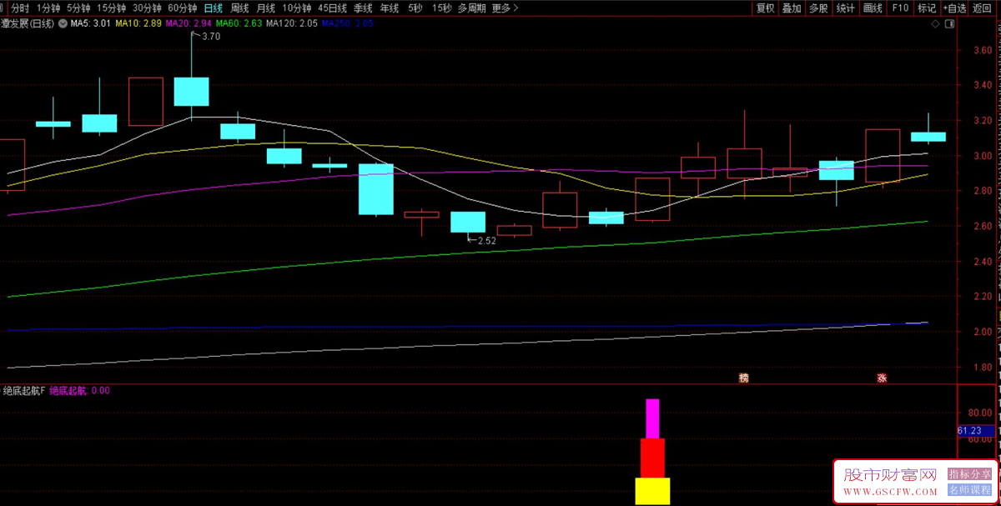The image size is (1001, 506).
Task: Click the large cyan candle near 2.80
Action: pos(376,189)
